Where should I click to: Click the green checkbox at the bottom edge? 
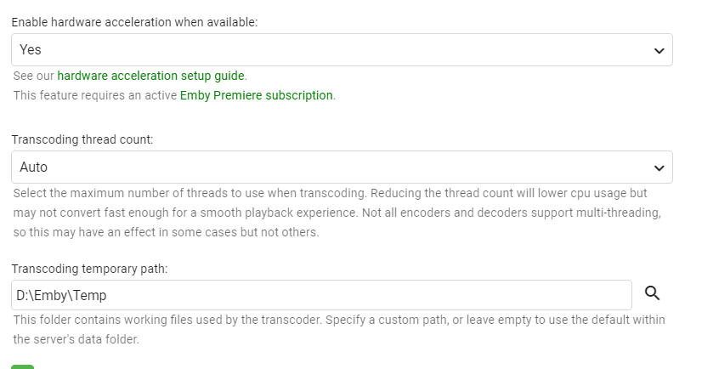(23, 366)
